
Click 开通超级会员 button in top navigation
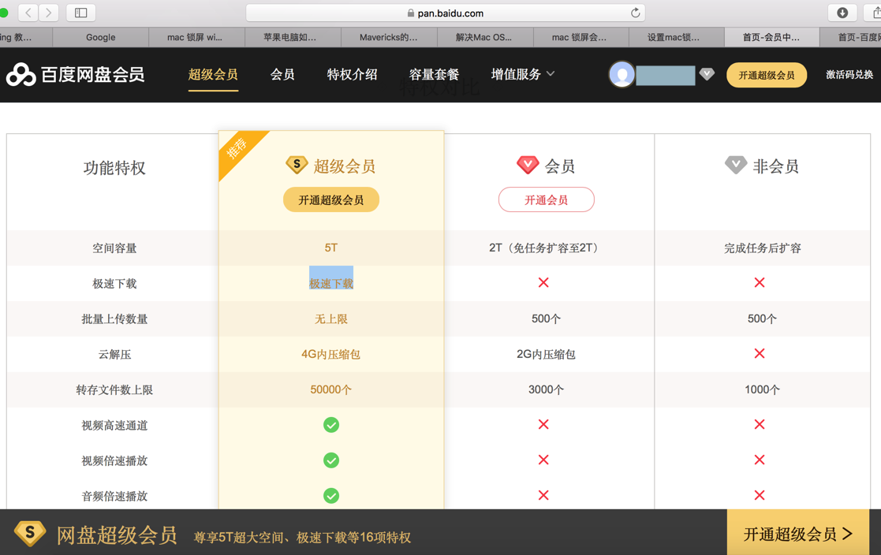click(x=767, y=75)
